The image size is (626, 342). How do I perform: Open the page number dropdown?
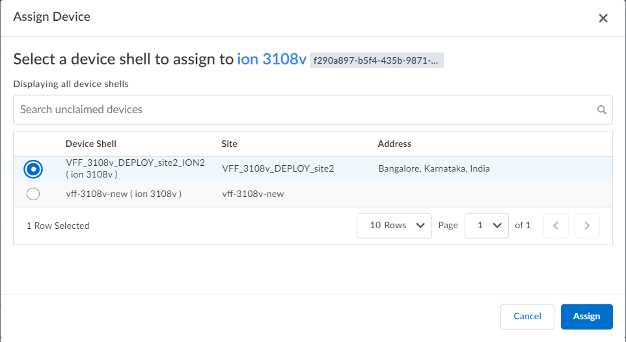click(487, 226)
